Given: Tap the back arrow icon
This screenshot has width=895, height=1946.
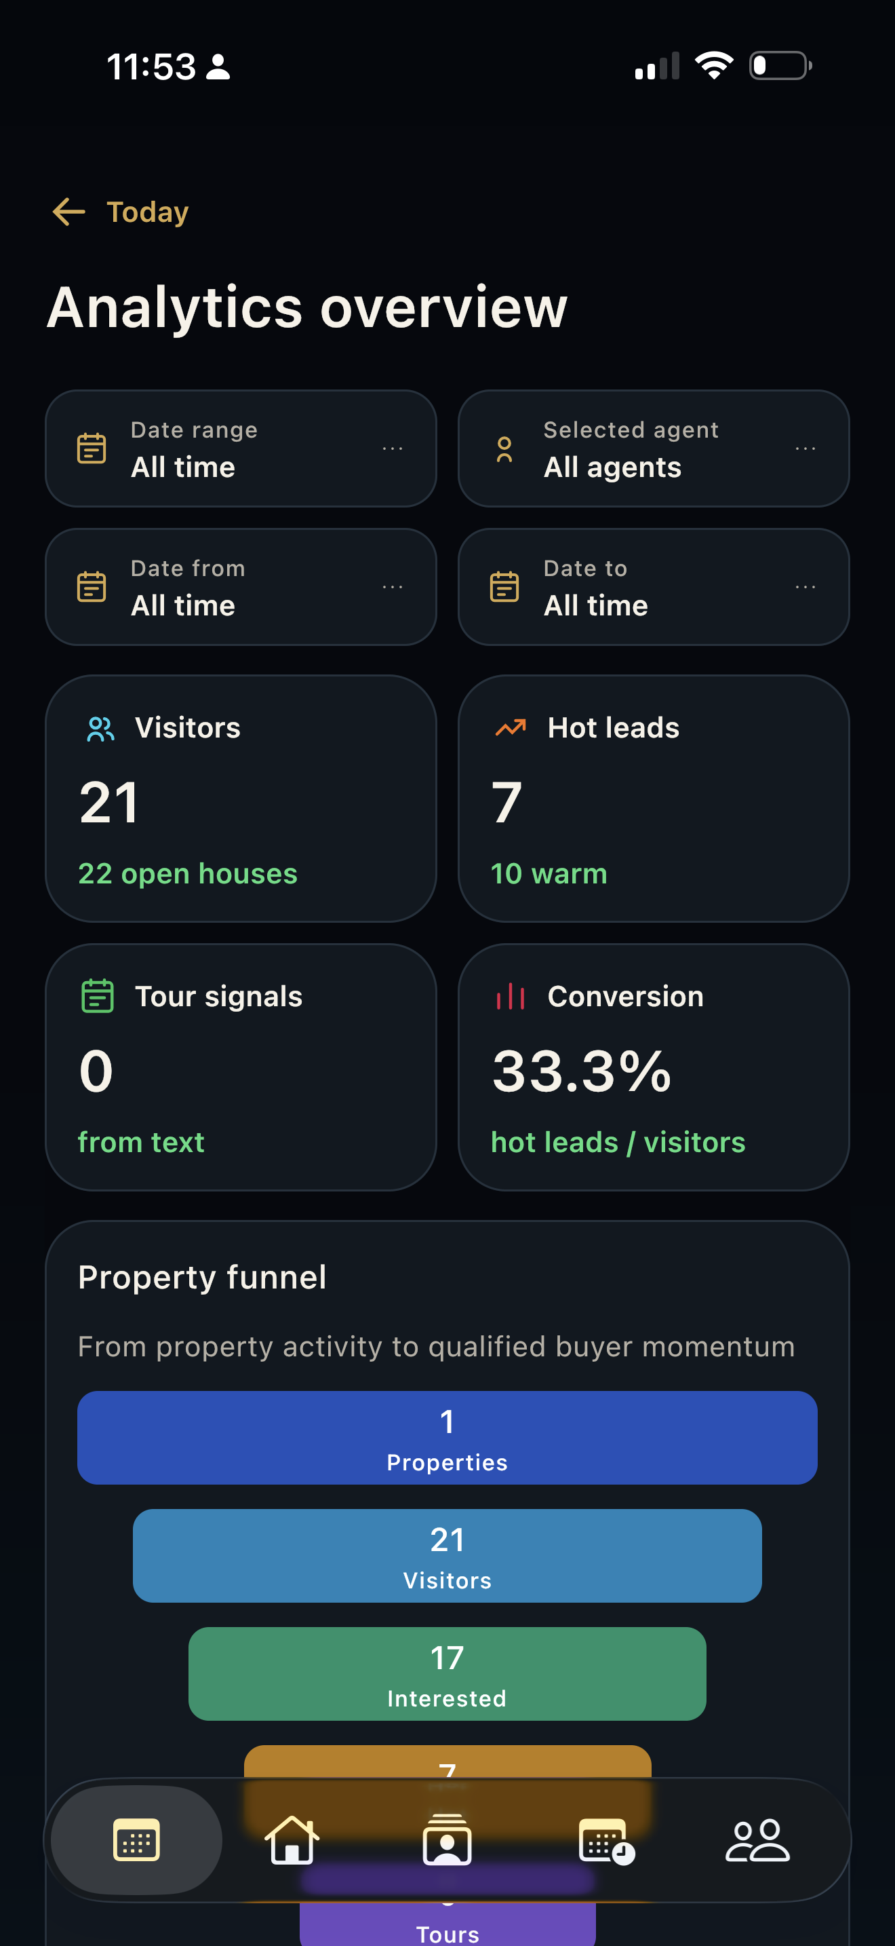Looking at the screenshot, I should 68,212.
